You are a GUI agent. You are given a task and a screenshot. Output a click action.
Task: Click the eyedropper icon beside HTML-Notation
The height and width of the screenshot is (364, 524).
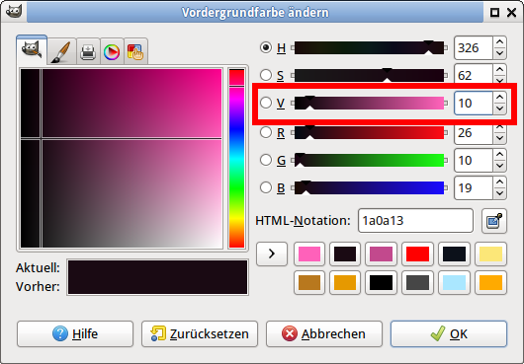coord(494,221)
